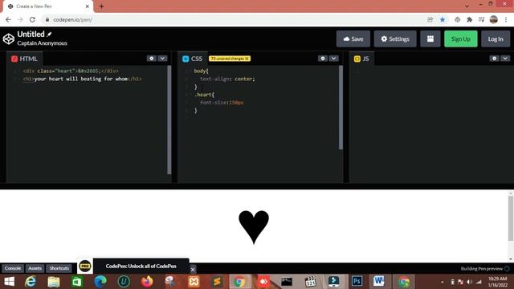Click the volume icon in system tray
The height and width of the screenshot is (289, 514).
point(469,282)
